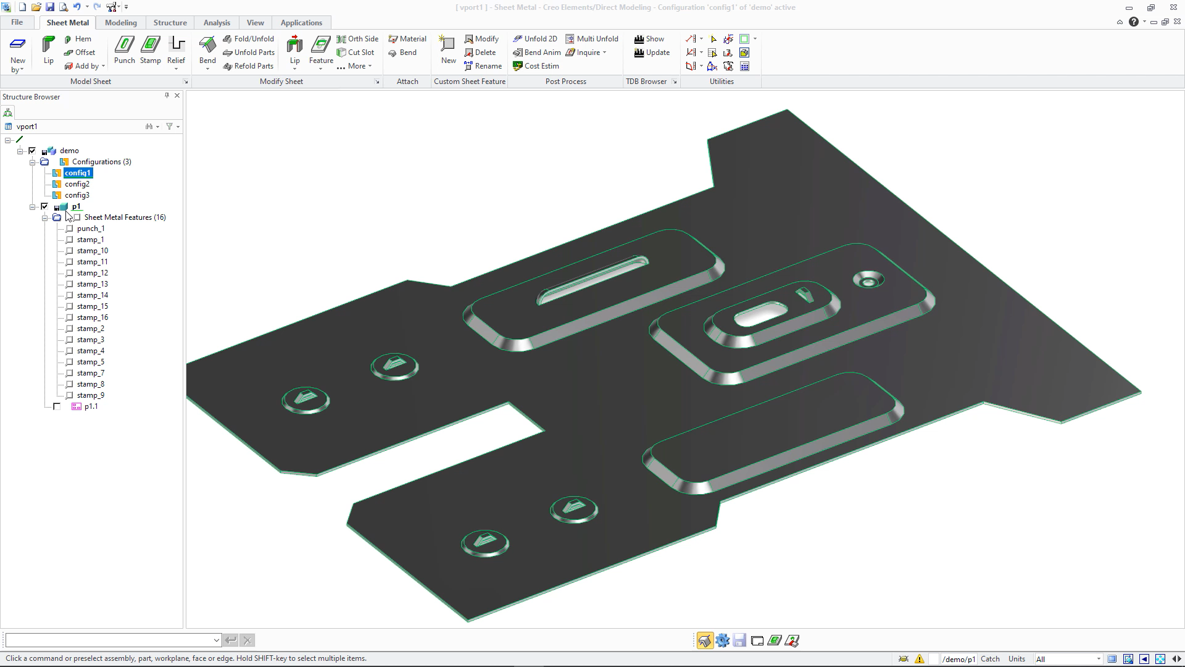Click the save disk icon in quick access toolbar
The width and height of the screenshot is (1185, 667).
[50, 7]
